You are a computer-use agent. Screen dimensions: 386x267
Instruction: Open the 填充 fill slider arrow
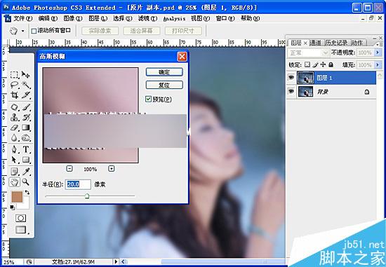tap(378, 65)
